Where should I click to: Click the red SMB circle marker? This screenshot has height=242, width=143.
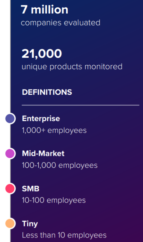pos(10,188)
